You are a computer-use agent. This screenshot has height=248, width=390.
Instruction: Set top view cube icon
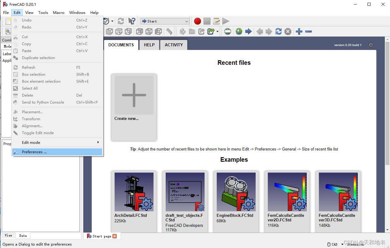click(x=119, y=31)
